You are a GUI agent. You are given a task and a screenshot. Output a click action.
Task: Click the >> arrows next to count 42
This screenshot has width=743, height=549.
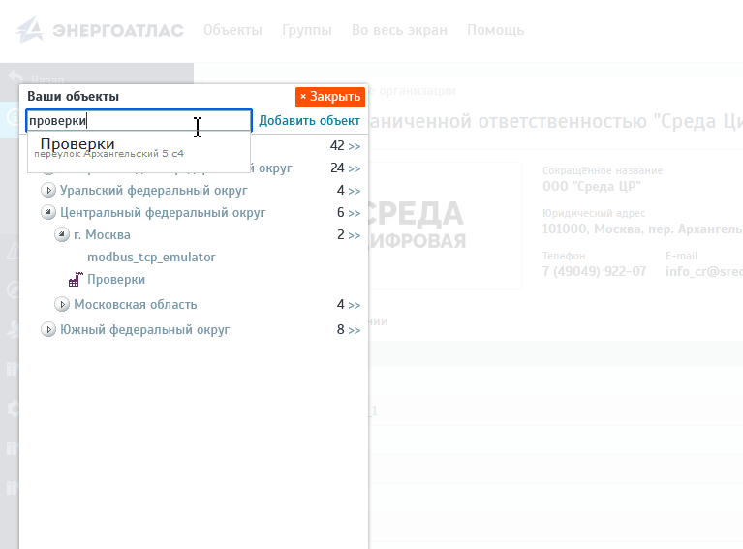pos(355,147)
